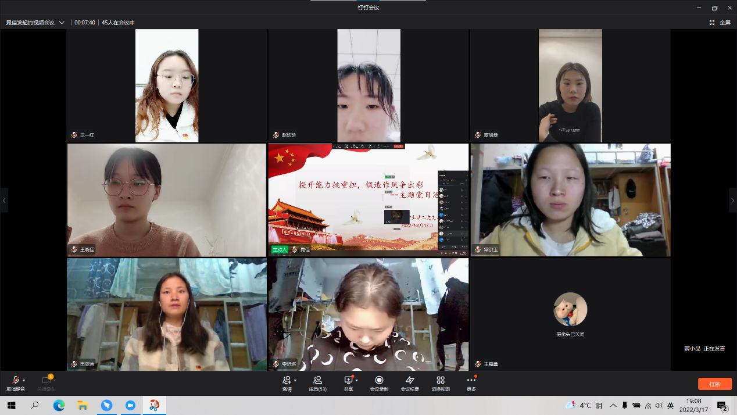
Task: Open the 成员(53) participants list
Action: pos(317,382)
